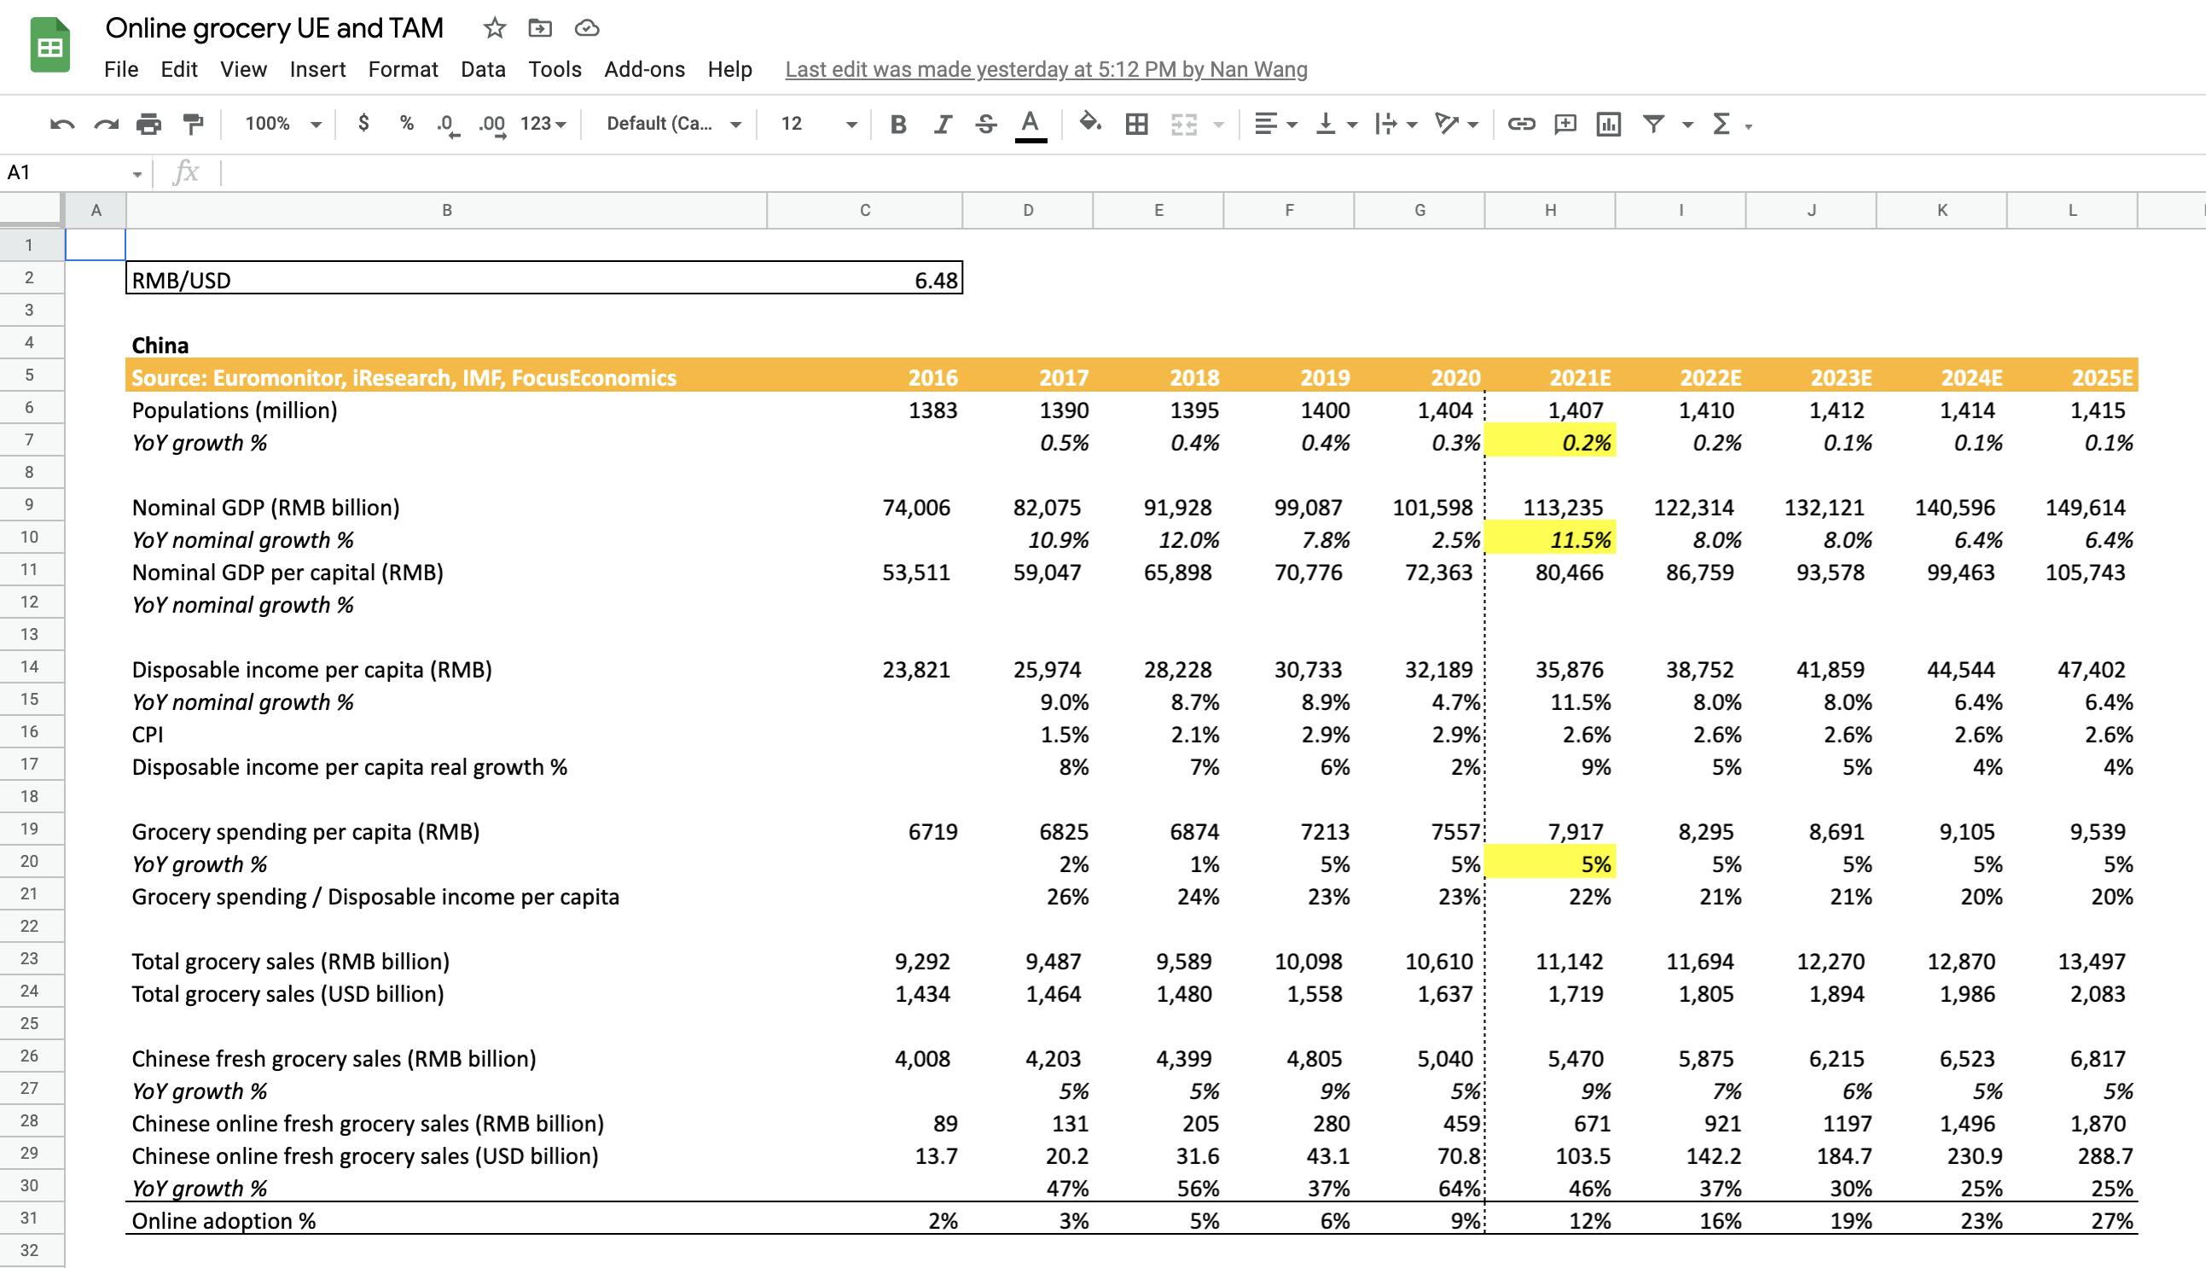Screen dimensions: 2206x1268
Task: Open text wrapping dropdown
Action: [1396, 125]
